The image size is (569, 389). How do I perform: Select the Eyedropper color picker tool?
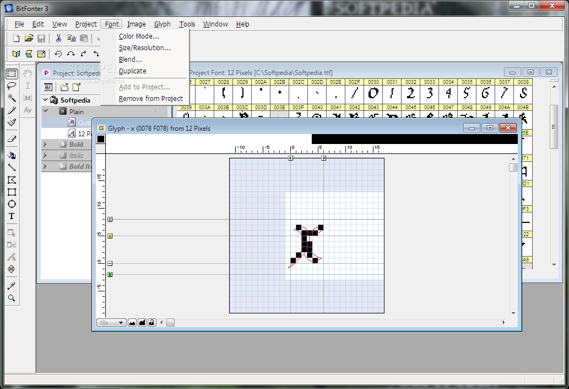(12, 286)
